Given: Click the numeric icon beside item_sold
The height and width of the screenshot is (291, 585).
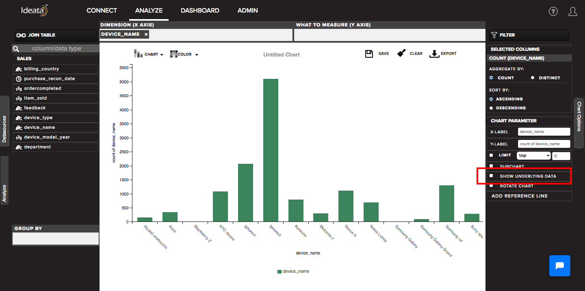Looking at the screenshot, I should 19,98.
